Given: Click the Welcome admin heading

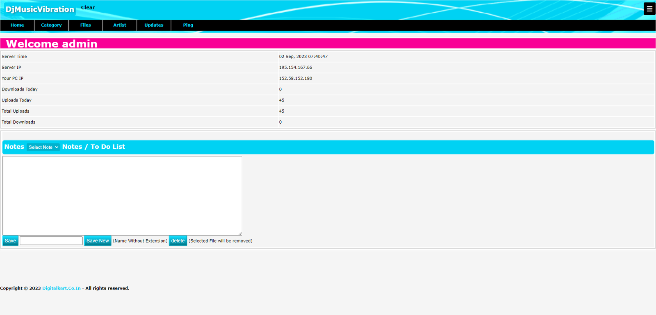Looking at the screenshot, I should (52, 44).
